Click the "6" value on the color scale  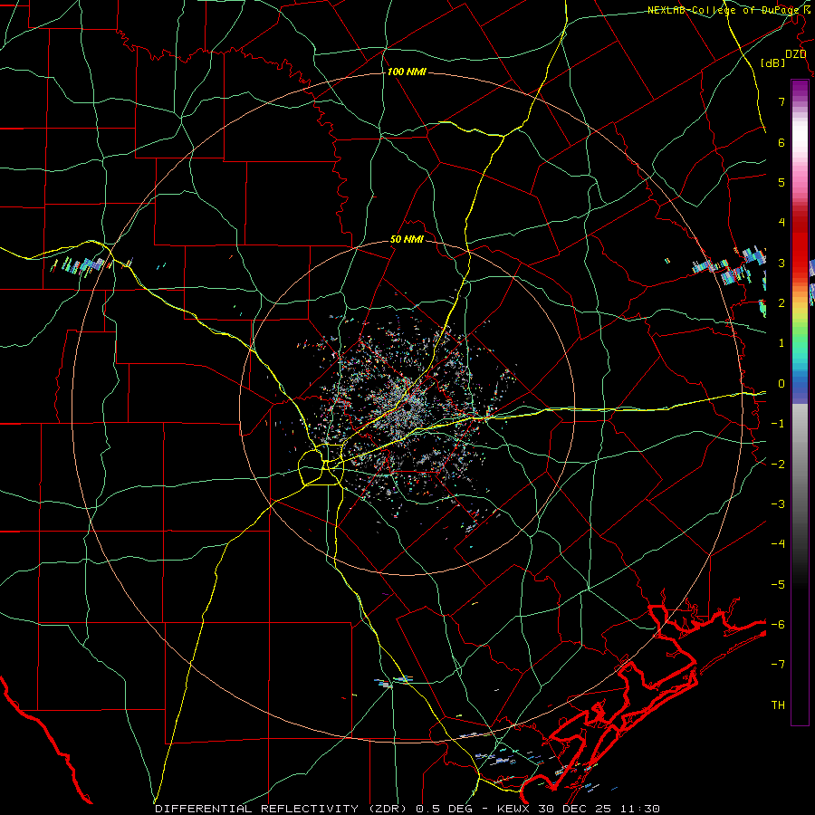point(781,142)
